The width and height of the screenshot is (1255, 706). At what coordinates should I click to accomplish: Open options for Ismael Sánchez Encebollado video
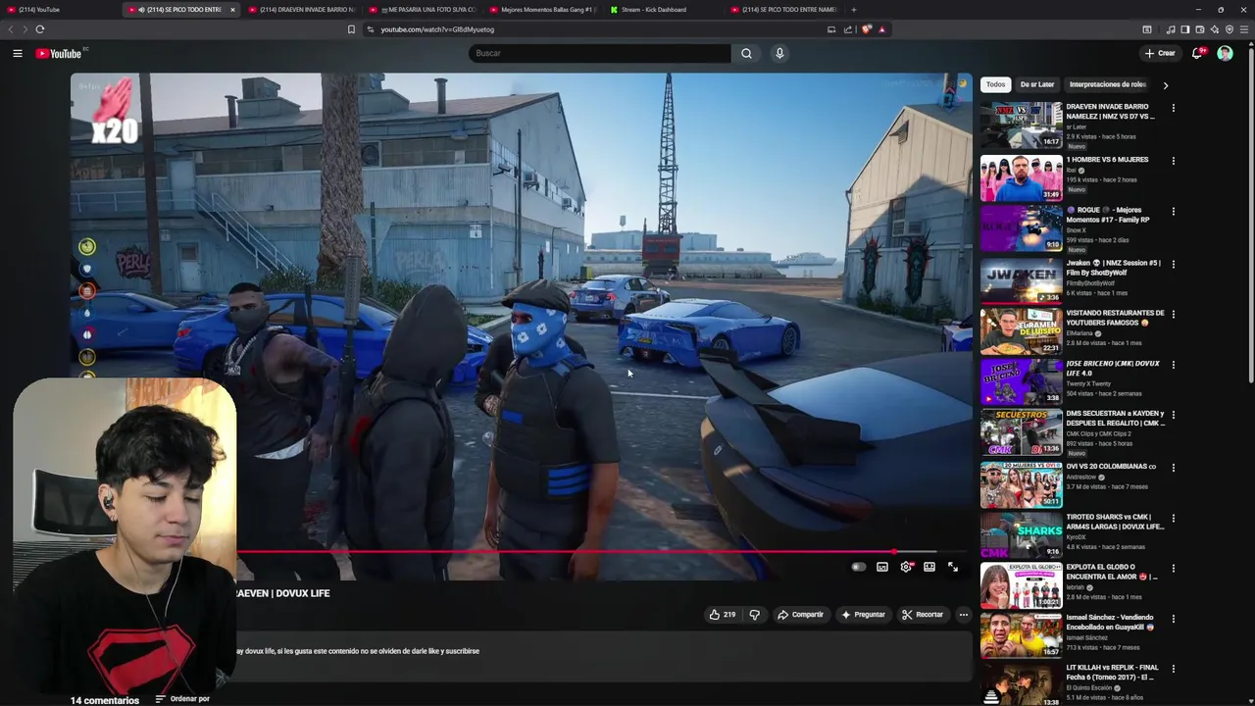pos(1174,619)
